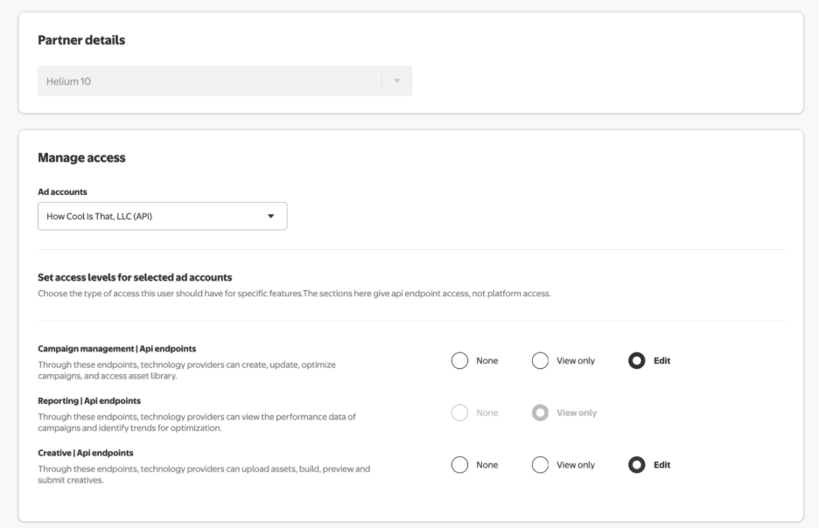Viewport: 819px width, 528px height.
Task: Set Creative endpoints access to None
Action: click(x=460, y=464)
